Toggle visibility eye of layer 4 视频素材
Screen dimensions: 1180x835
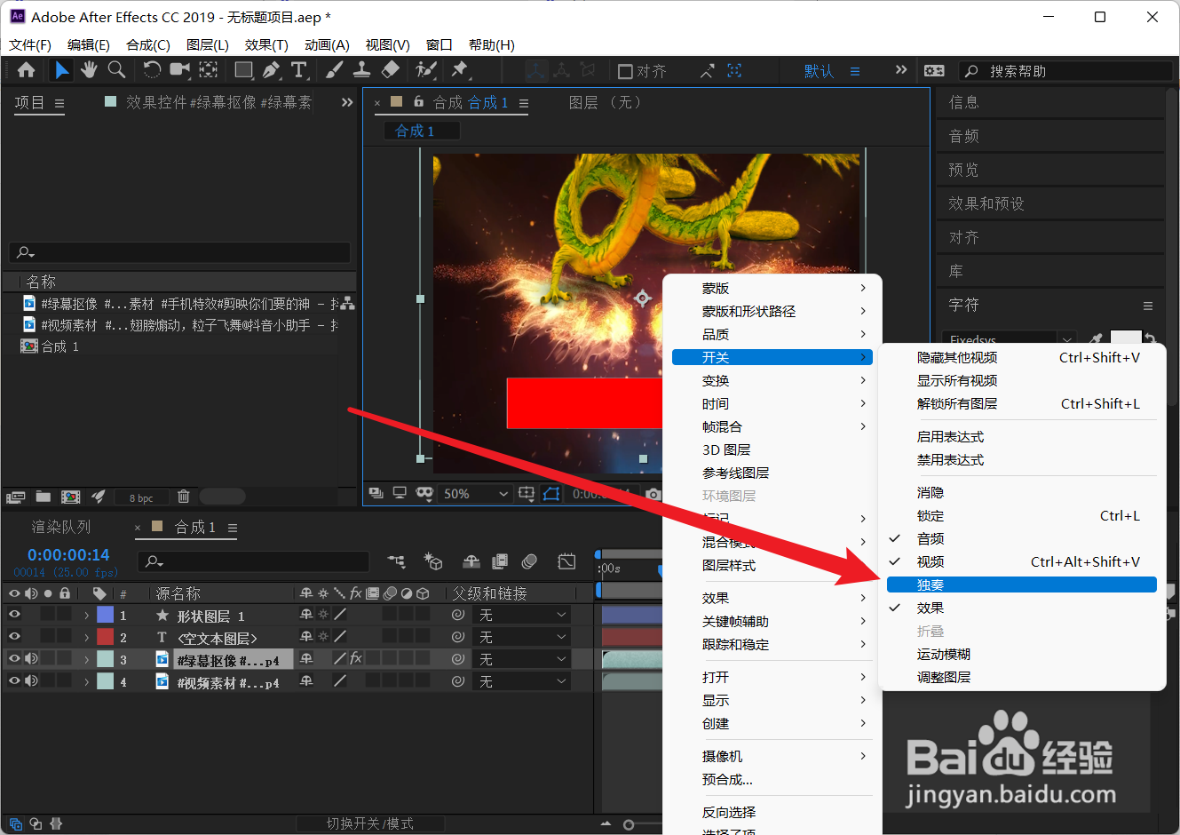pyautogui.click(x=14, y=680)
